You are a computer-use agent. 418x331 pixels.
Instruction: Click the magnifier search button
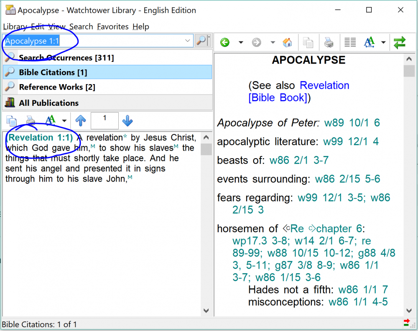[201, 41]
